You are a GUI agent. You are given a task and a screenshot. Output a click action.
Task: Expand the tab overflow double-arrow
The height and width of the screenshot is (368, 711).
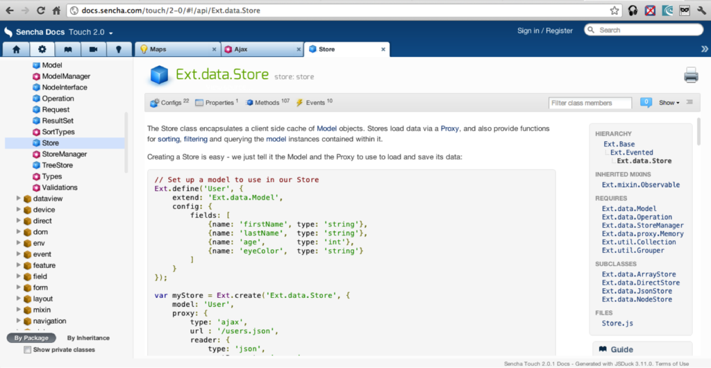(x=704, y=49)
